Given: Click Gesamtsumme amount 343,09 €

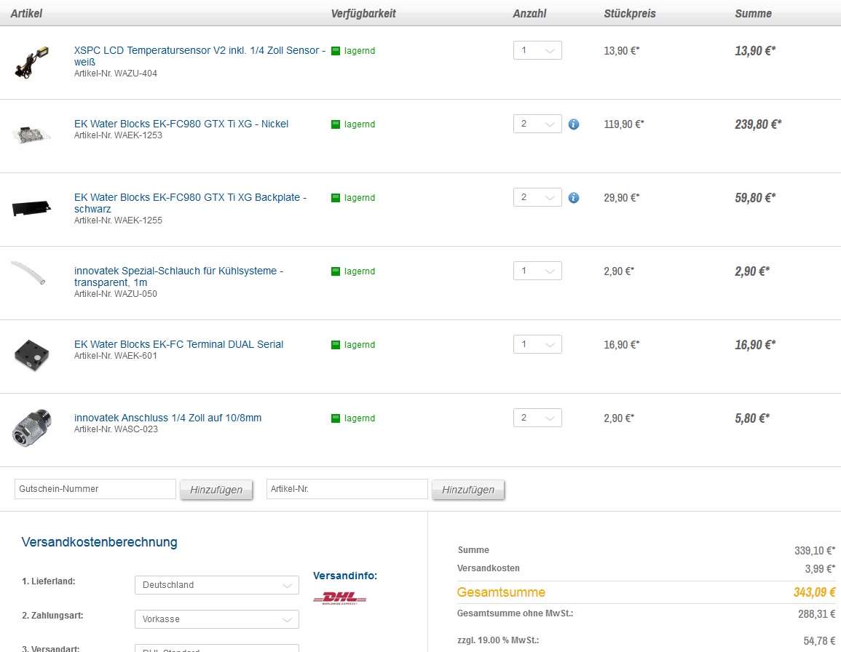Looking at the screenshot, I should (814, 592).
